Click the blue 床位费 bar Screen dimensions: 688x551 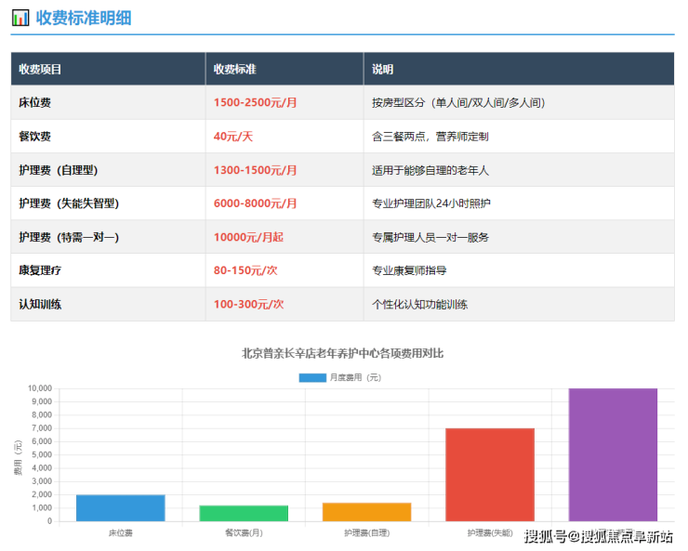tap(120, 508)
